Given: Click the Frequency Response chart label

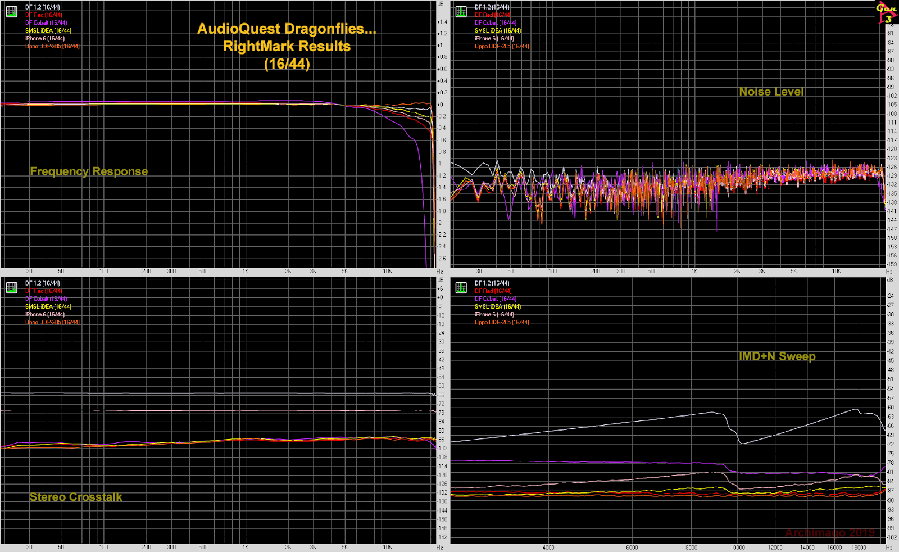Looking at the screenshot, I should (x=89, y=171).
